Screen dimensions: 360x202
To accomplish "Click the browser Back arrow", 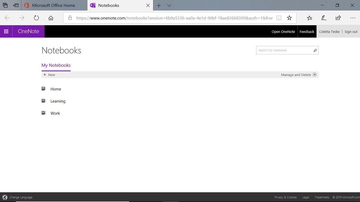I will [7, 18].
